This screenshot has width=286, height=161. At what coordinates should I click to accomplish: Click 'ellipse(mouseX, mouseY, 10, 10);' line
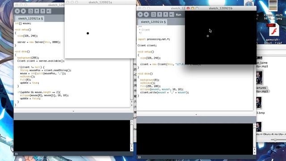pyautogui.click(x=162, y=89)
